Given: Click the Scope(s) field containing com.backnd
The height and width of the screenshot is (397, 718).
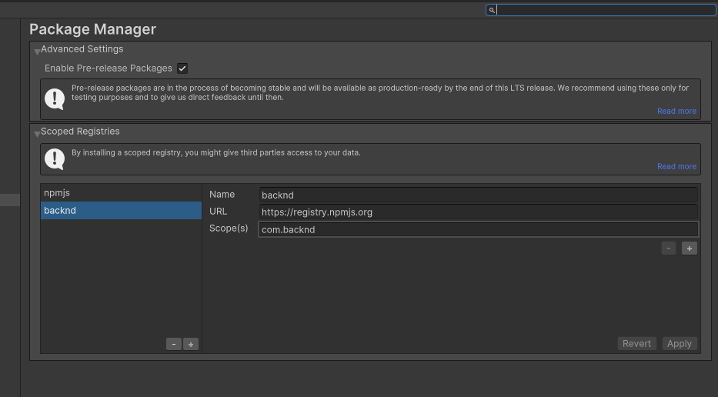Looking at the screenshot, I should pos(477,229).
